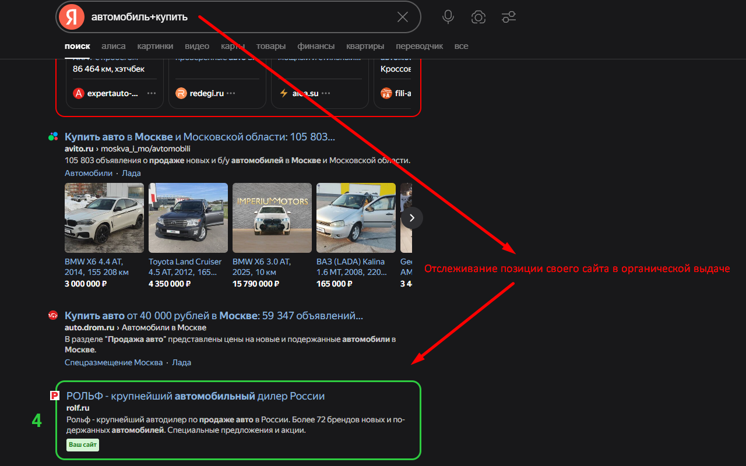
Task: Select the поиск tab
Action: point(78,46)
